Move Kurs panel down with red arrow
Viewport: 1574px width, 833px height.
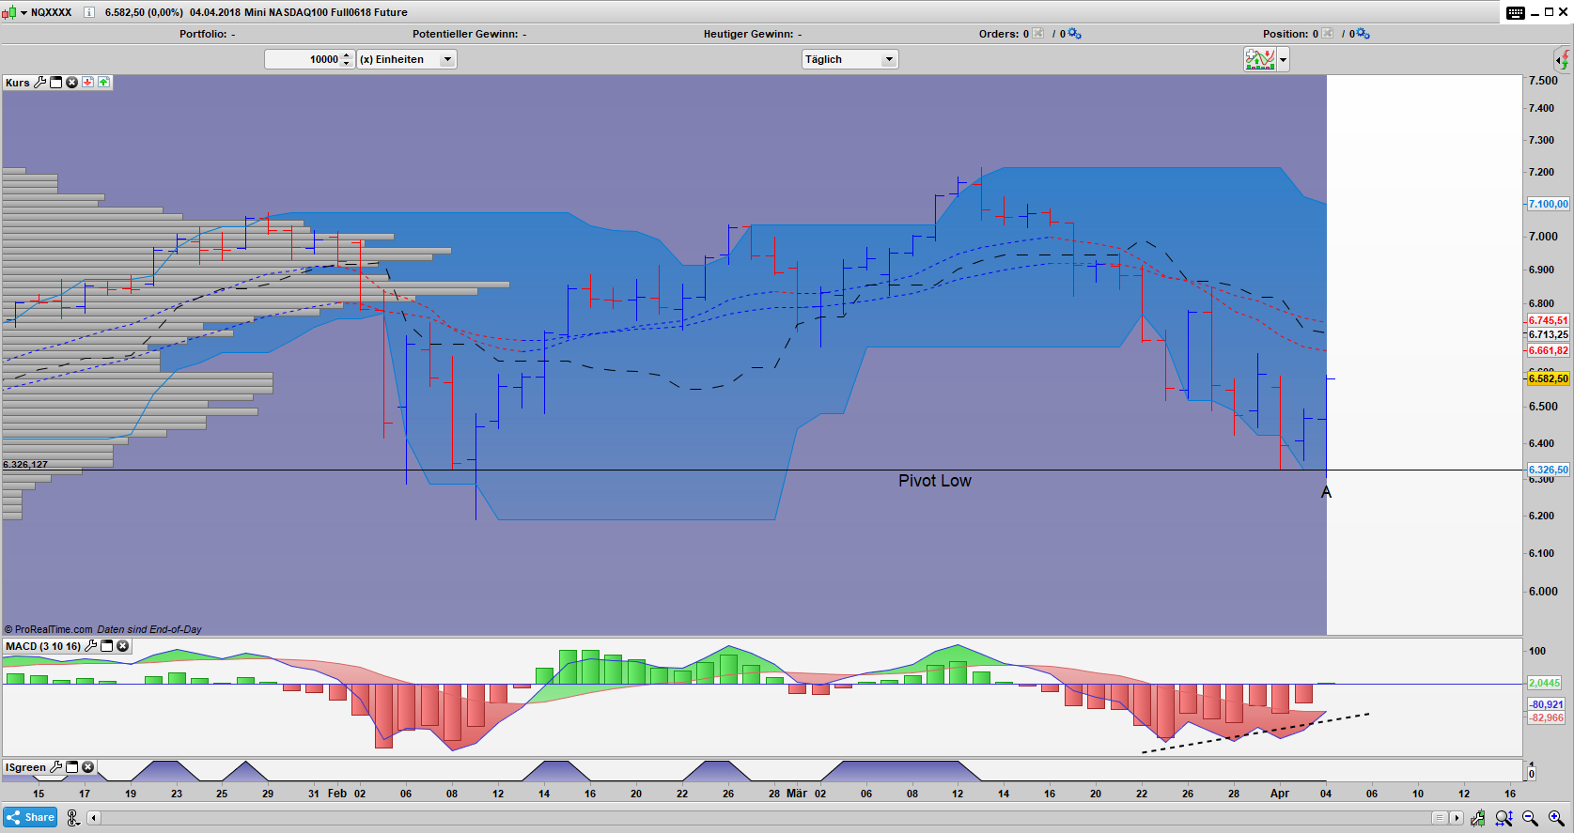[87, 83]
